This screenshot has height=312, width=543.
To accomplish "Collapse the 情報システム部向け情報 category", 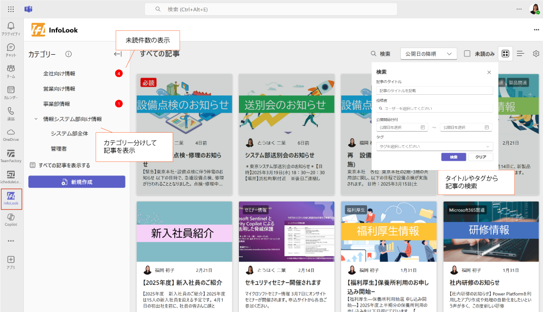I will tap(36, 119).
